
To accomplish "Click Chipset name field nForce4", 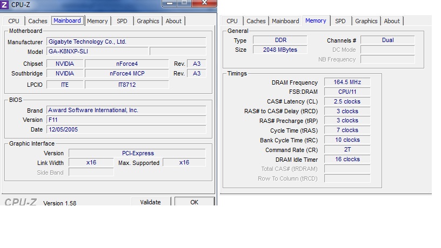I will click(127, 64).
